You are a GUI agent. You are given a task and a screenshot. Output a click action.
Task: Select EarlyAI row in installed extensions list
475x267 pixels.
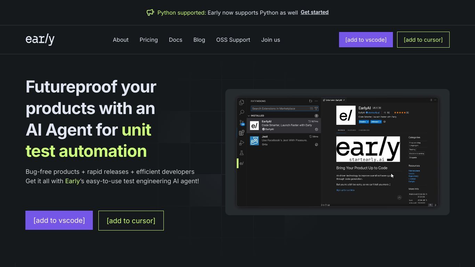284,126
